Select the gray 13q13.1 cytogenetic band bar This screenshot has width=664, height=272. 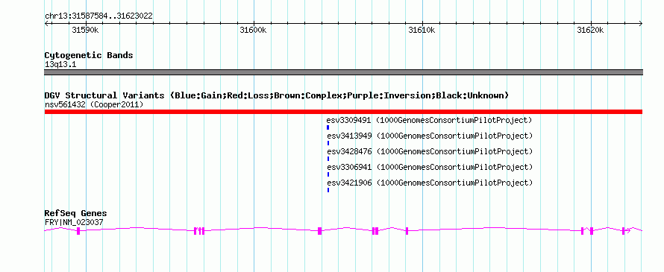coord(343,72)
